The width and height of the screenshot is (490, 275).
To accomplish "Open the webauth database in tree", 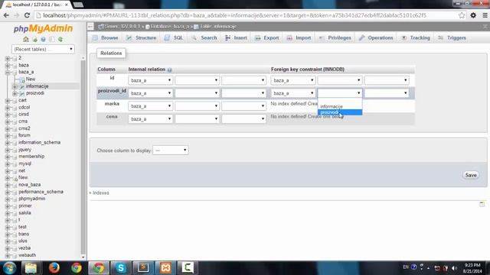I will tap(28, 255).
